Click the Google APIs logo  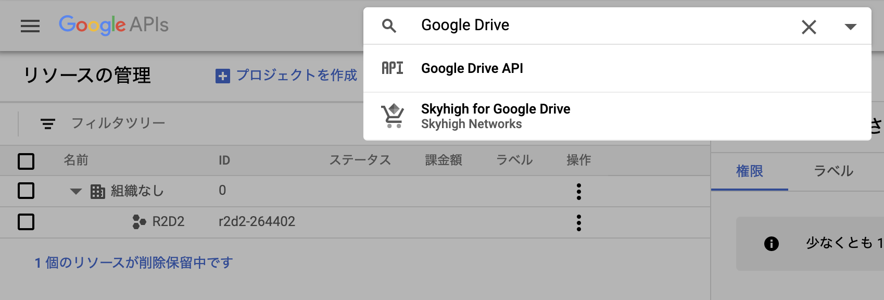click(x=113, y=25)
